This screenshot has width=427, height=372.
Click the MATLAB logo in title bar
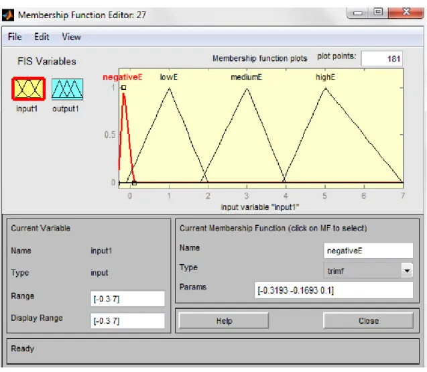8,15
